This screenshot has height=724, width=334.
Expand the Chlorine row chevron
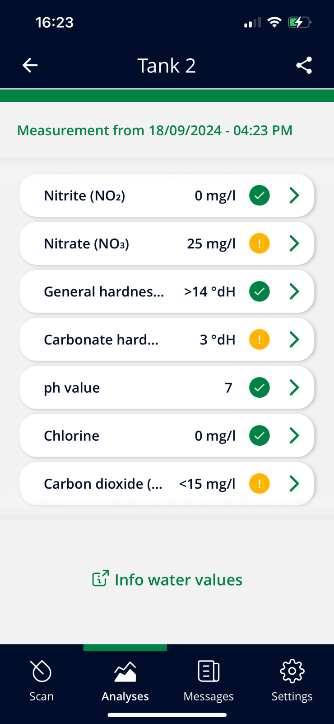point(294,435)
